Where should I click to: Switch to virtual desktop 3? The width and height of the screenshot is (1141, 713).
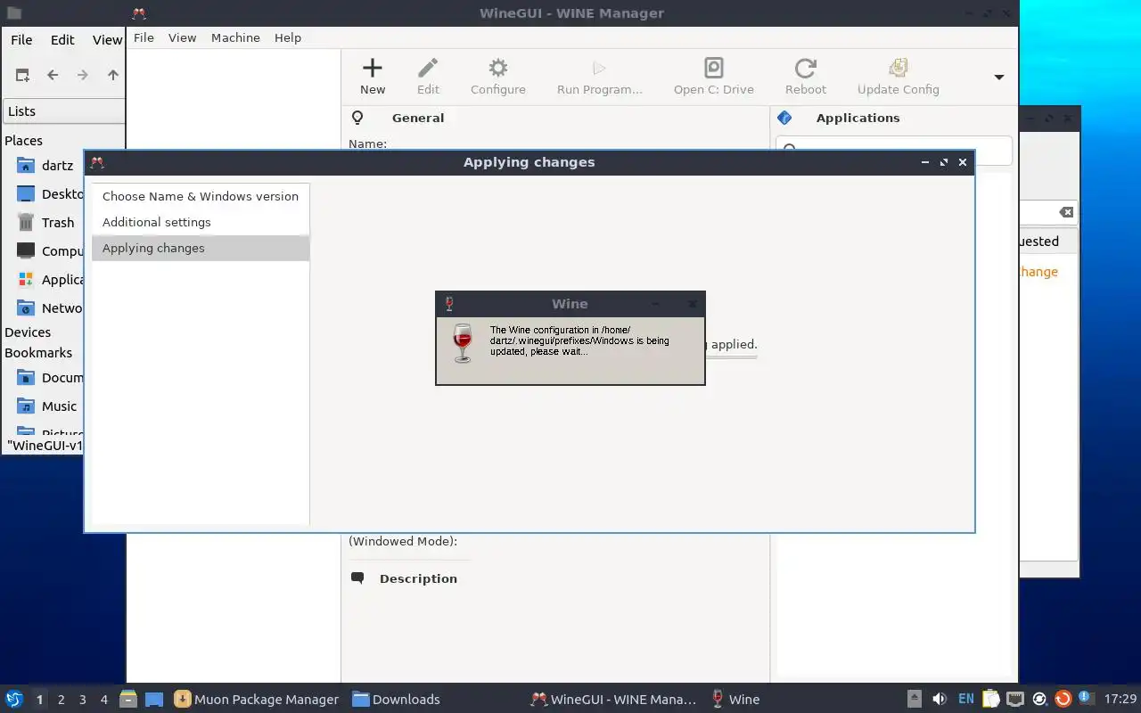pos(82,700)
